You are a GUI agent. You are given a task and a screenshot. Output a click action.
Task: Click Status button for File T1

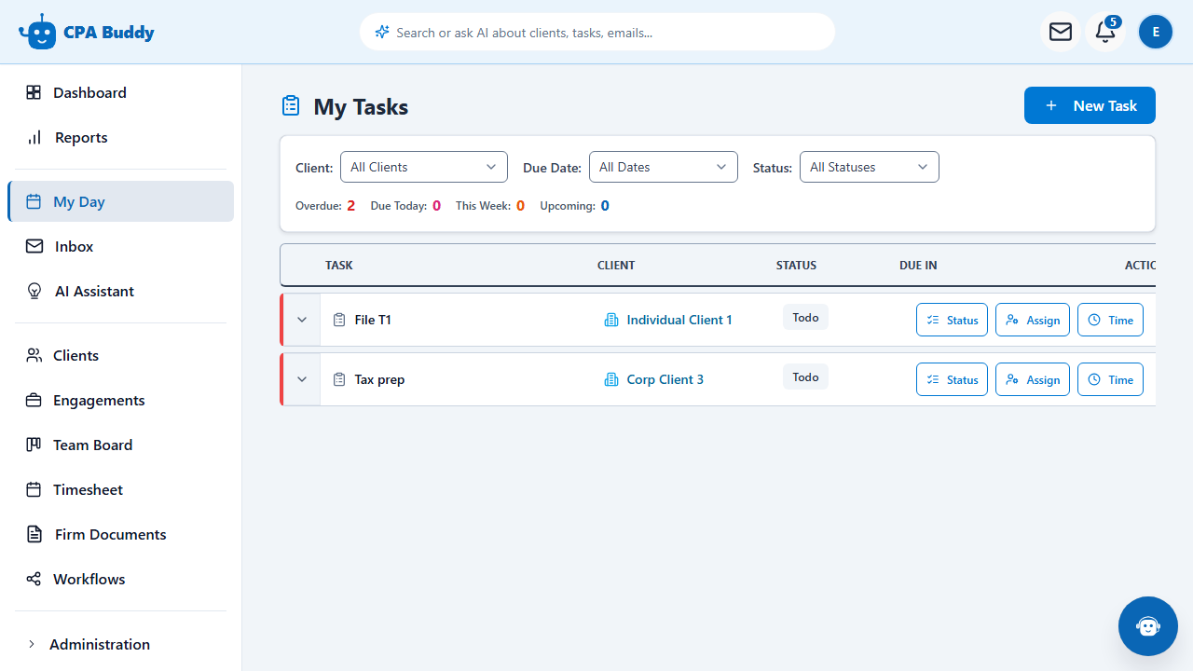[952, 320]
